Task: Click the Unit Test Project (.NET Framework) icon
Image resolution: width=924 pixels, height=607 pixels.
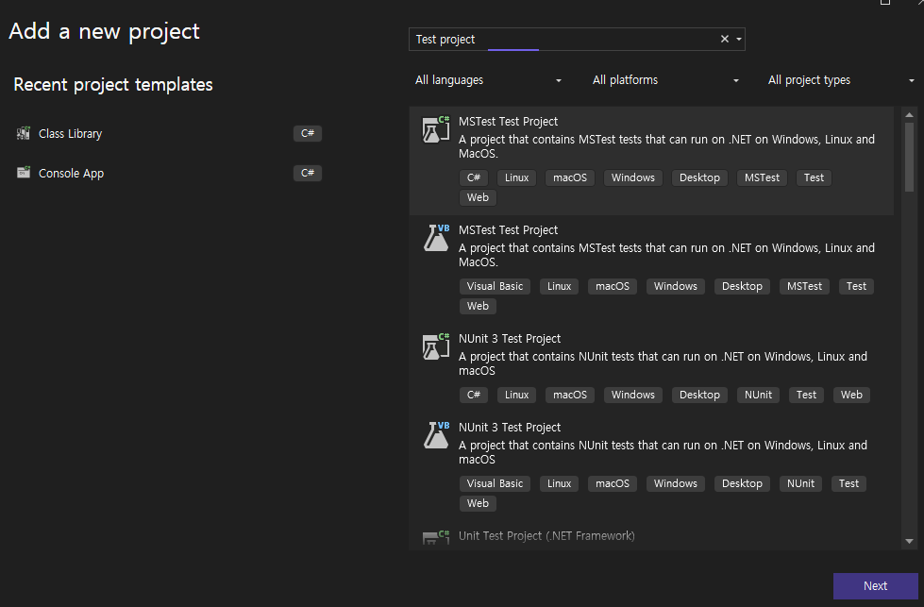Action: tap(435, 537)
